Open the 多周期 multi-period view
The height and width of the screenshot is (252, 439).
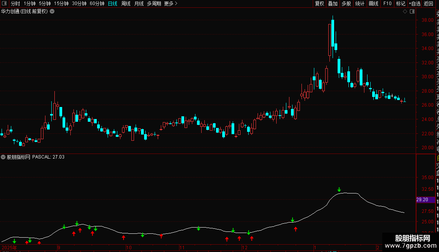[x=154, y=3]
